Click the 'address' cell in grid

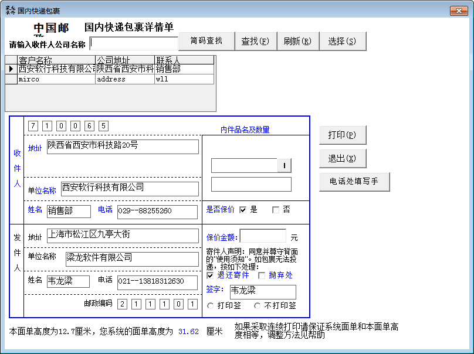[125, 79]
